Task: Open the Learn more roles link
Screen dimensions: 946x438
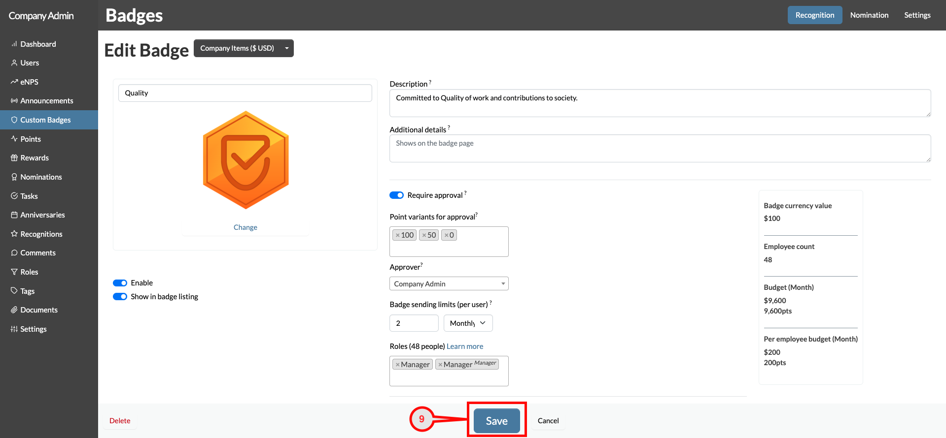Action: [x=465, y=346]
